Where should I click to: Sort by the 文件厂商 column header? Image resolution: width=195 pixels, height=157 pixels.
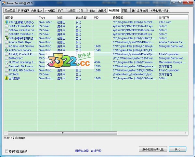tap(173, 18)
